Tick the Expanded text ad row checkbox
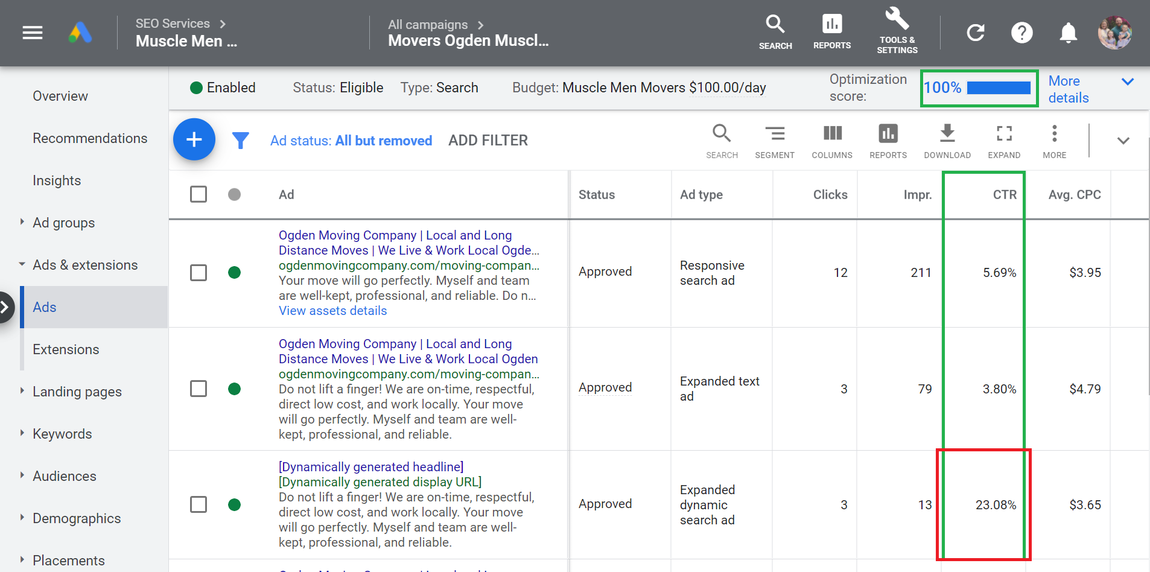The width and height of the screenshot is (1150, 572). tap(199, 389)
